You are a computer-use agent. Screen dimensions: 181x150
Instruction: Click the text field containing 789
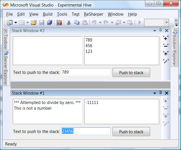point(86,72)
